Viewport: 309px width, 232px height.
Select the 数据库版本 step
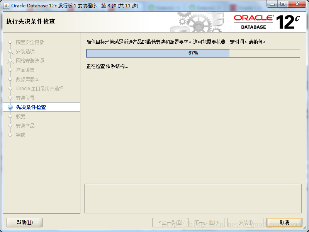[x=27, y=79]
